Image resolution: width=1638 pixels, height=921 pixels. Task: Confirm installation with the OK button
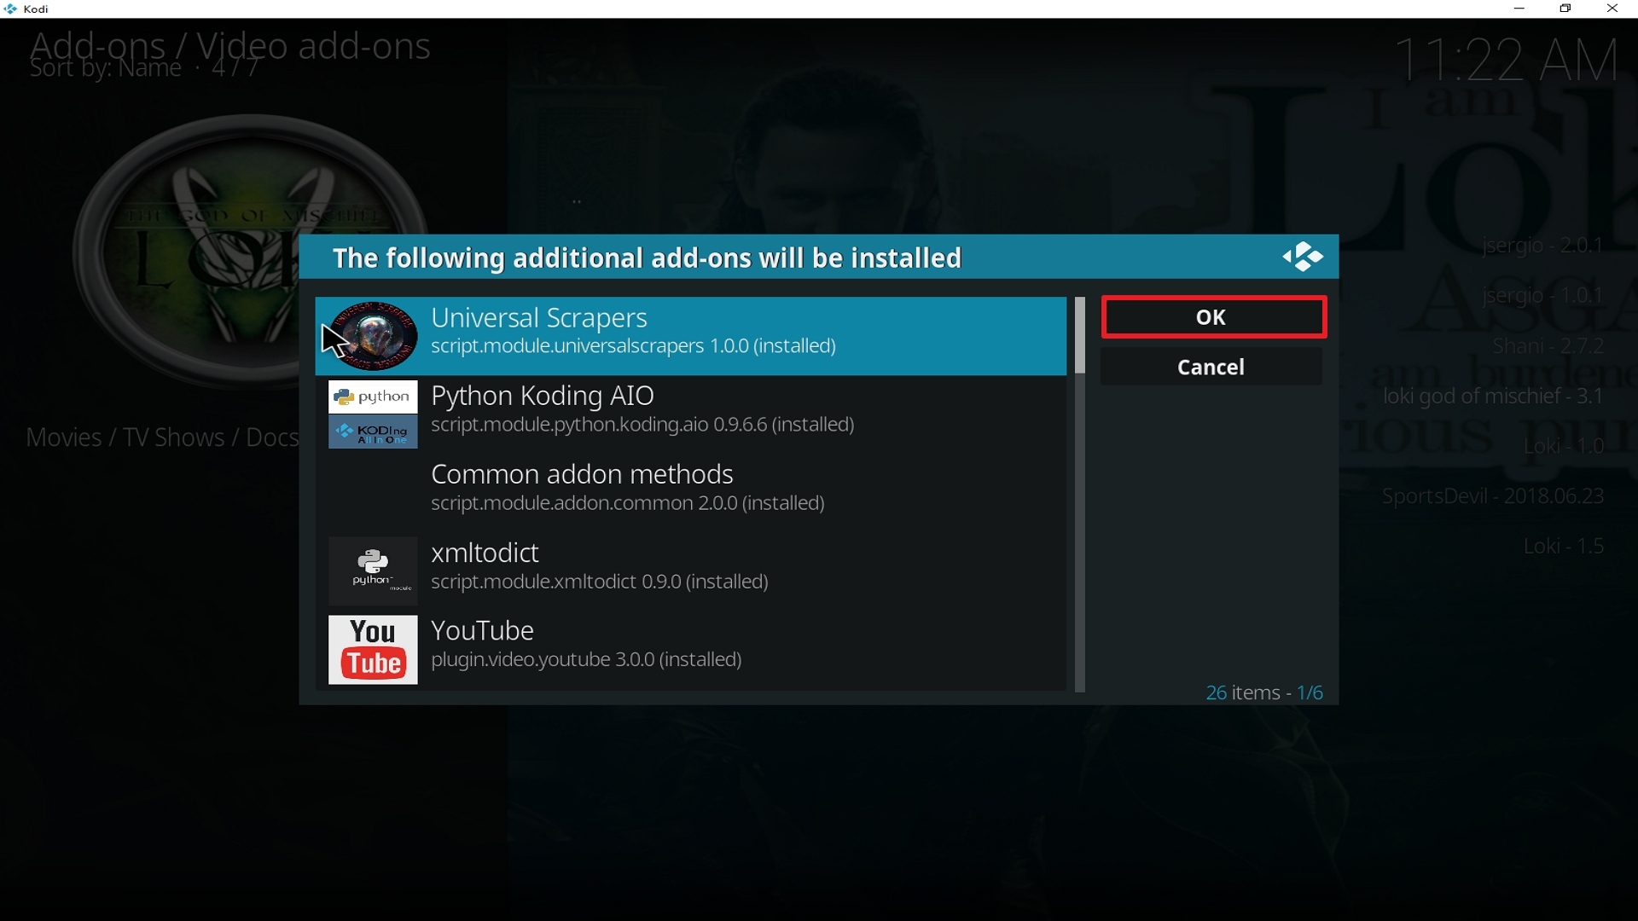[x=1213, y=317]
